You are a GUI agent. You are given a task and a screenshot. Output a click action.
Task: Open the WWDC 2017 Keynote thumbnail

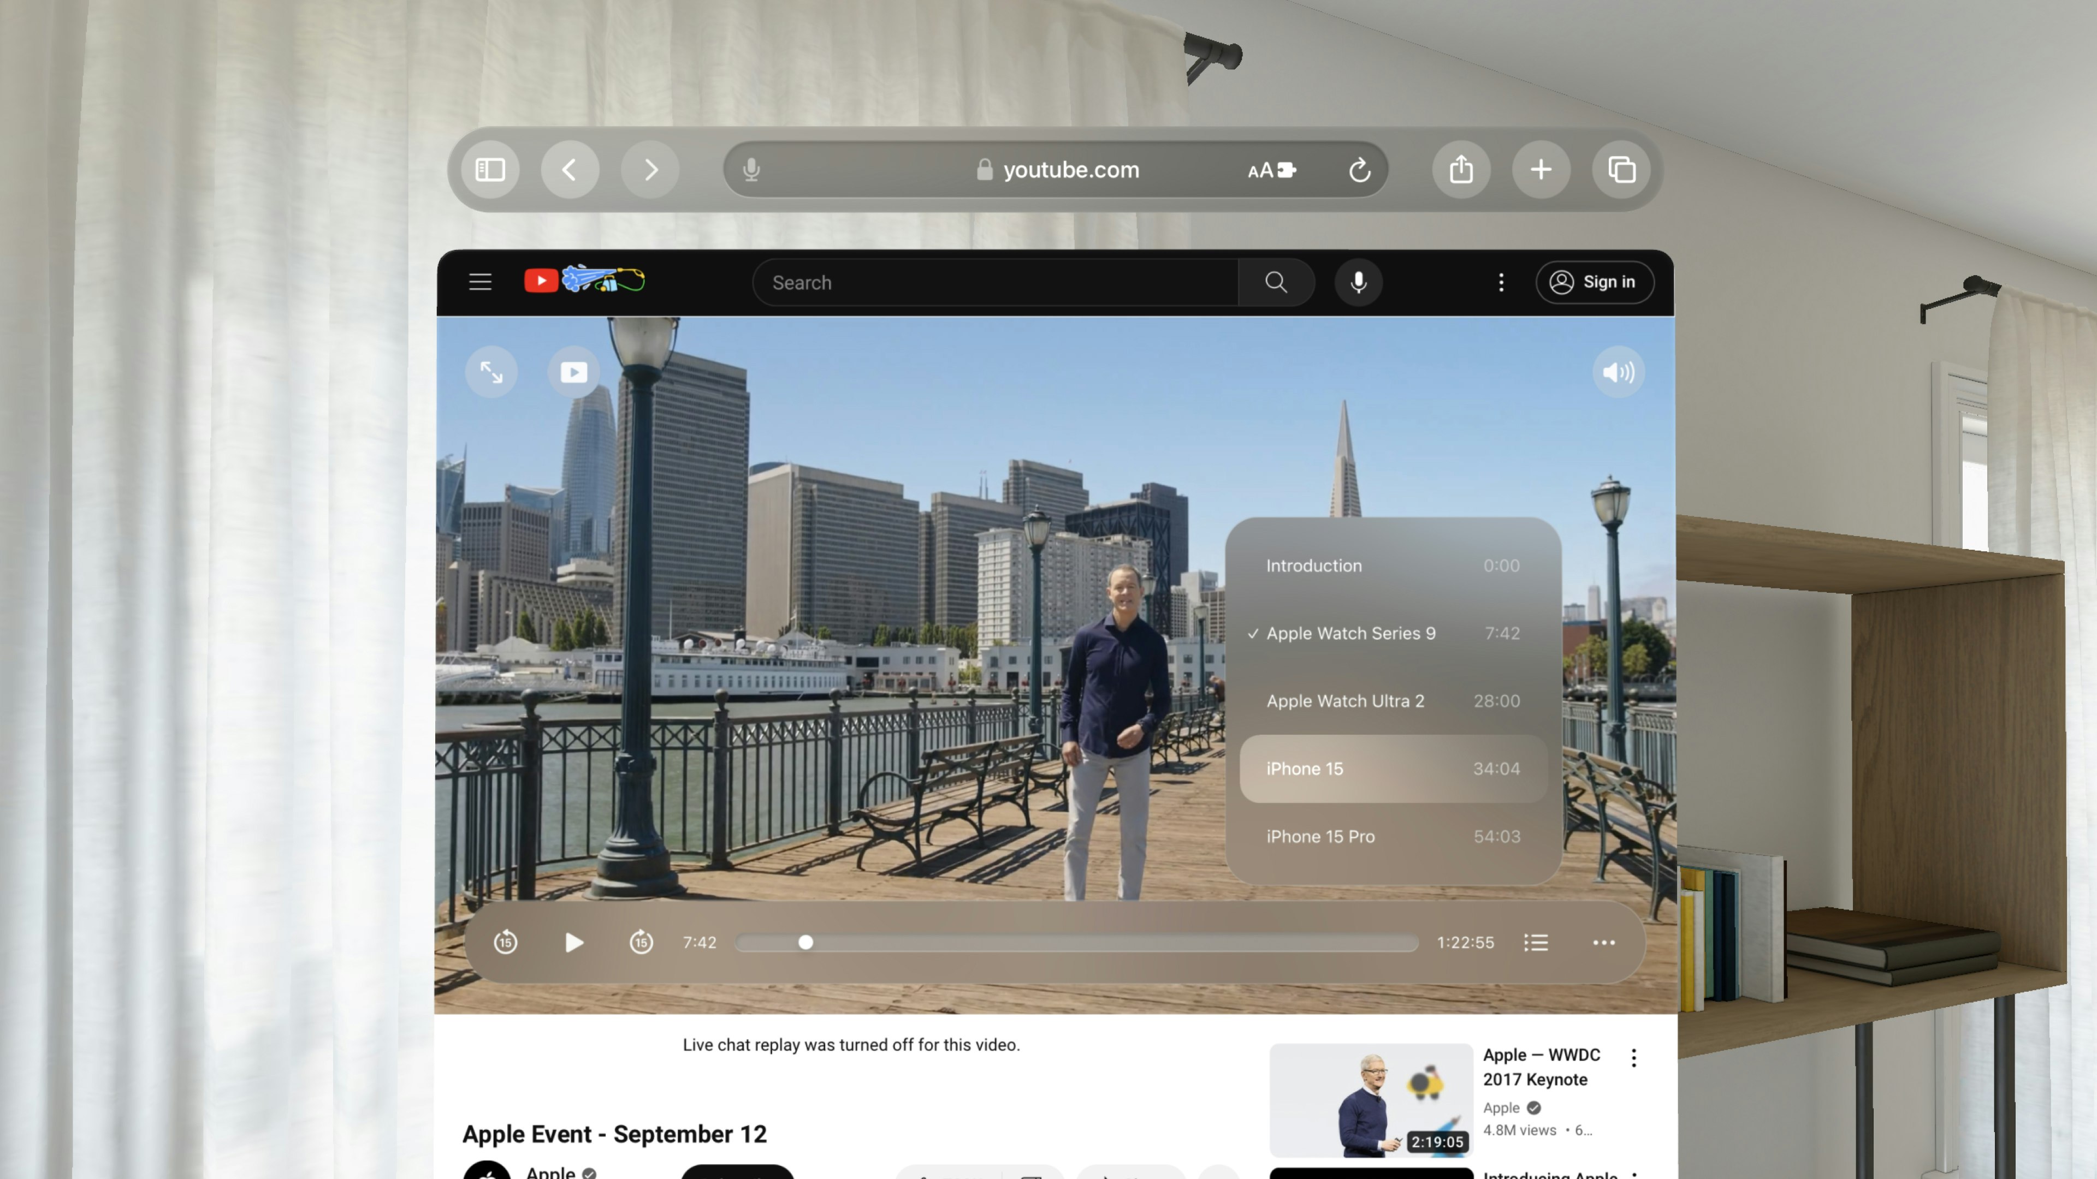pos(1371,1100)
